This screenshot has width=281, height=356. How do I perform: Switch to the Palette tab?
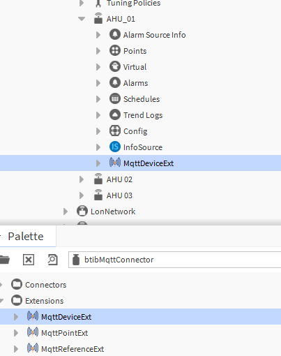pos(26,237)
